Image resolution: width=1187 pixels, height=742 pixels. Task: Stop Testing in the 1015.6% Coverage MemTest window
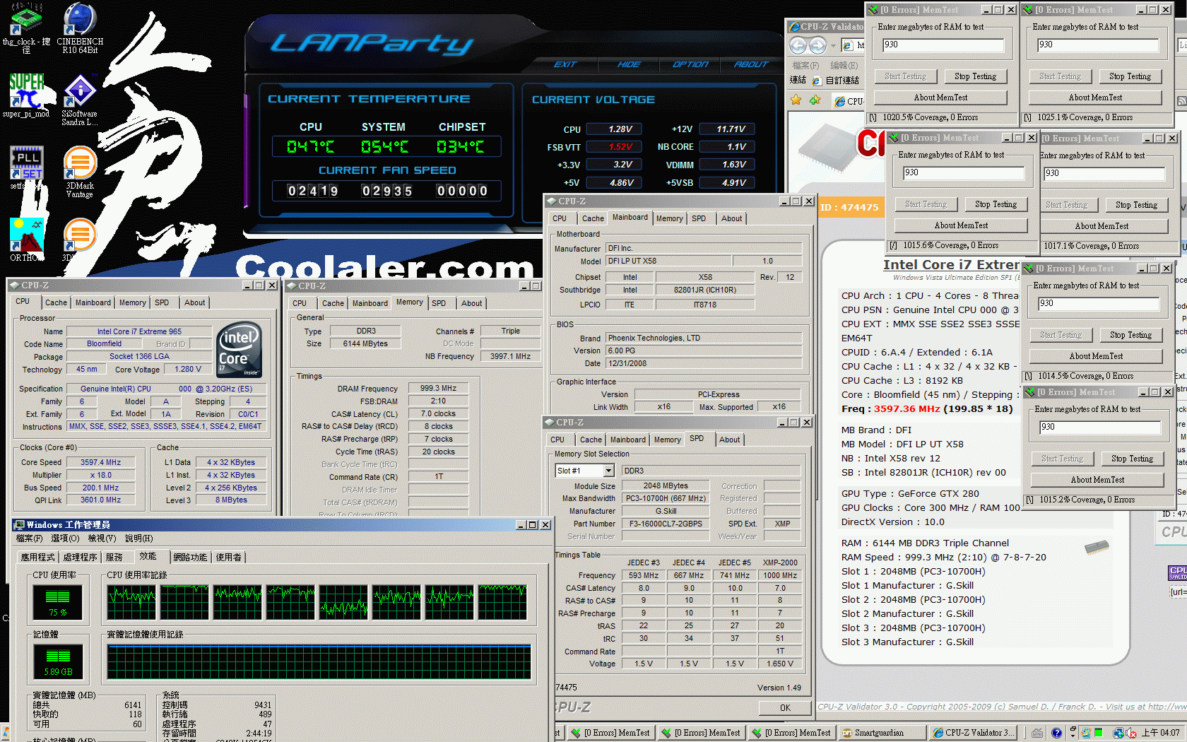pos(996,204)
